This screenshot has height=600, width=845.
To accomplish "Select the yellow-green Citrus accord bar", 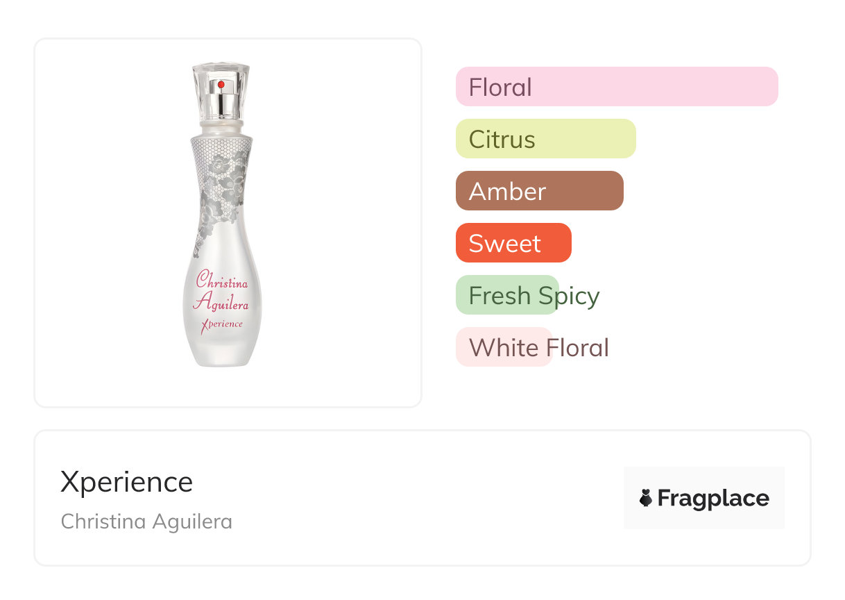I will [x=545, y=139].
